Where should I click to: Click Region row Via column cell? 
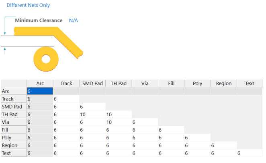(x=145, y=145)
